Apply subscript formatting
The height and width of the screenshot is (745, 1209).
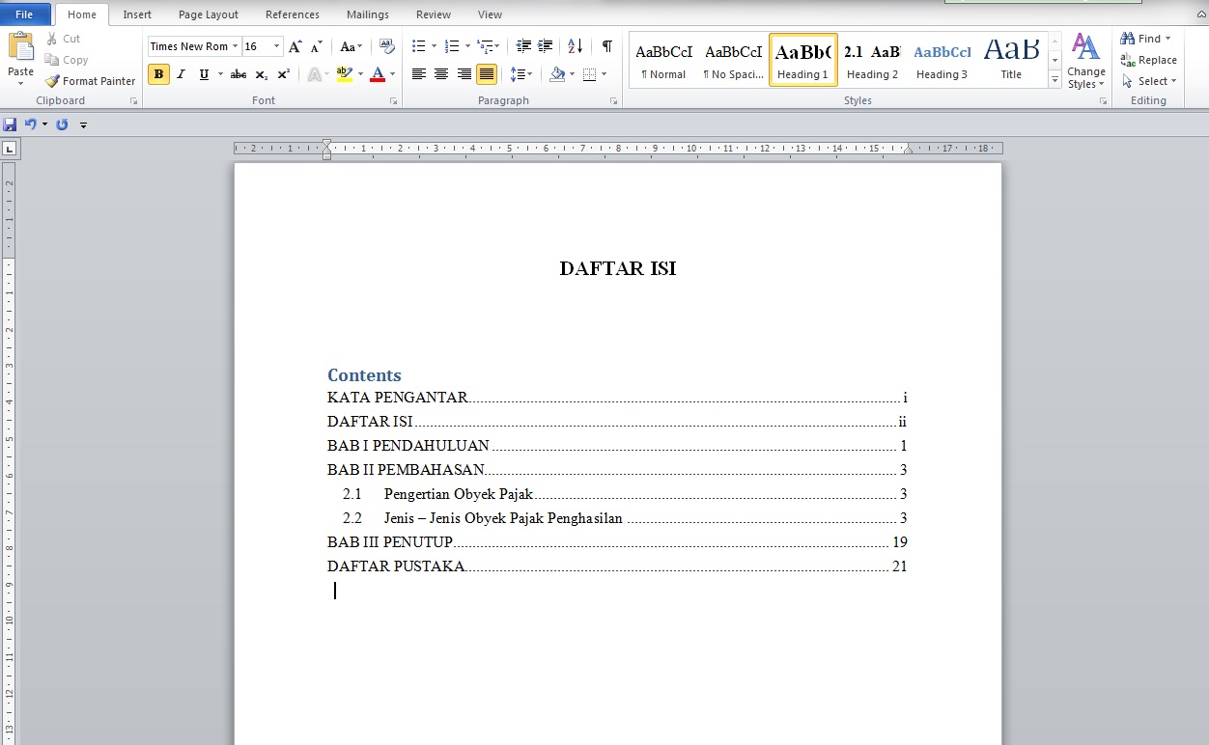[259, 73]
